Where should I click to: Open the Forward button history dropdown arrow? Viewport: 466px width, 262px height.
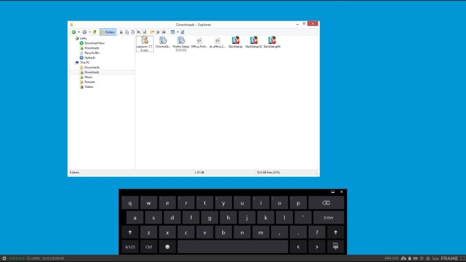90,32
